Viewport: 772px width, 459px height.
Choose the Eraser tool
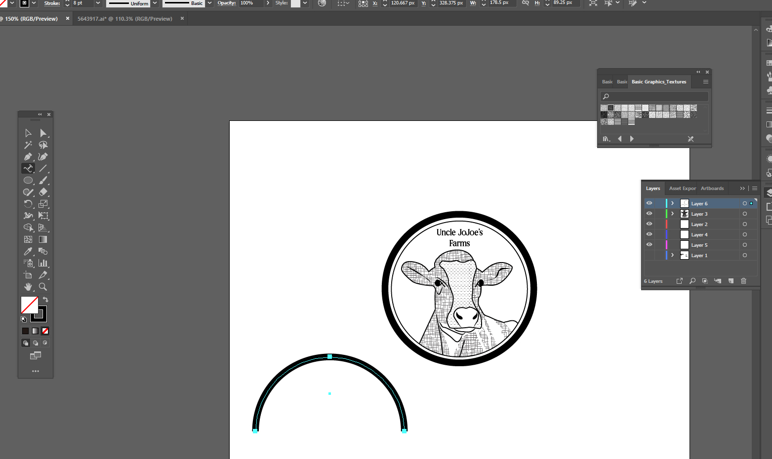(43, 192)
